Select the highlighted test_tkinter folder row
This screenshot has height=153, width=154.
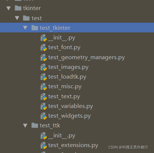[x=77, y=28]
